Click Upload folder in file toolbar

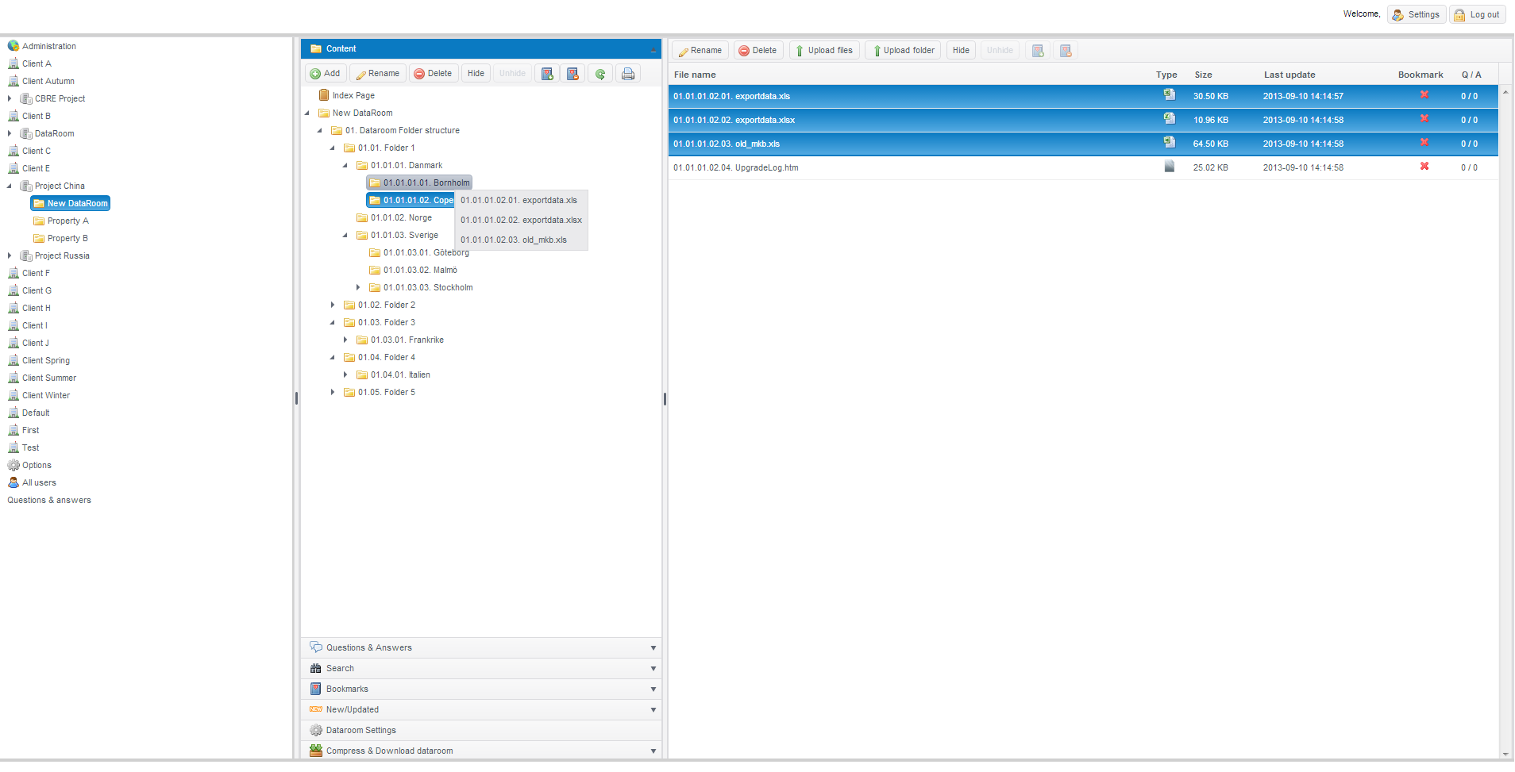(x=903, y=51)
